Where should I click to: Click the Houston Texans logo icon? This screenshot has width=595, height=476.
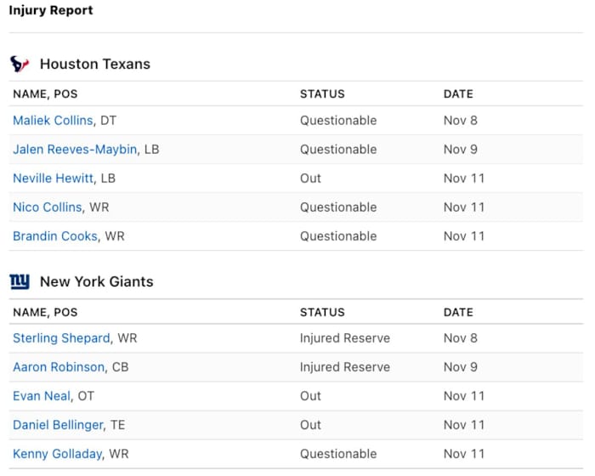pos(20,64)
